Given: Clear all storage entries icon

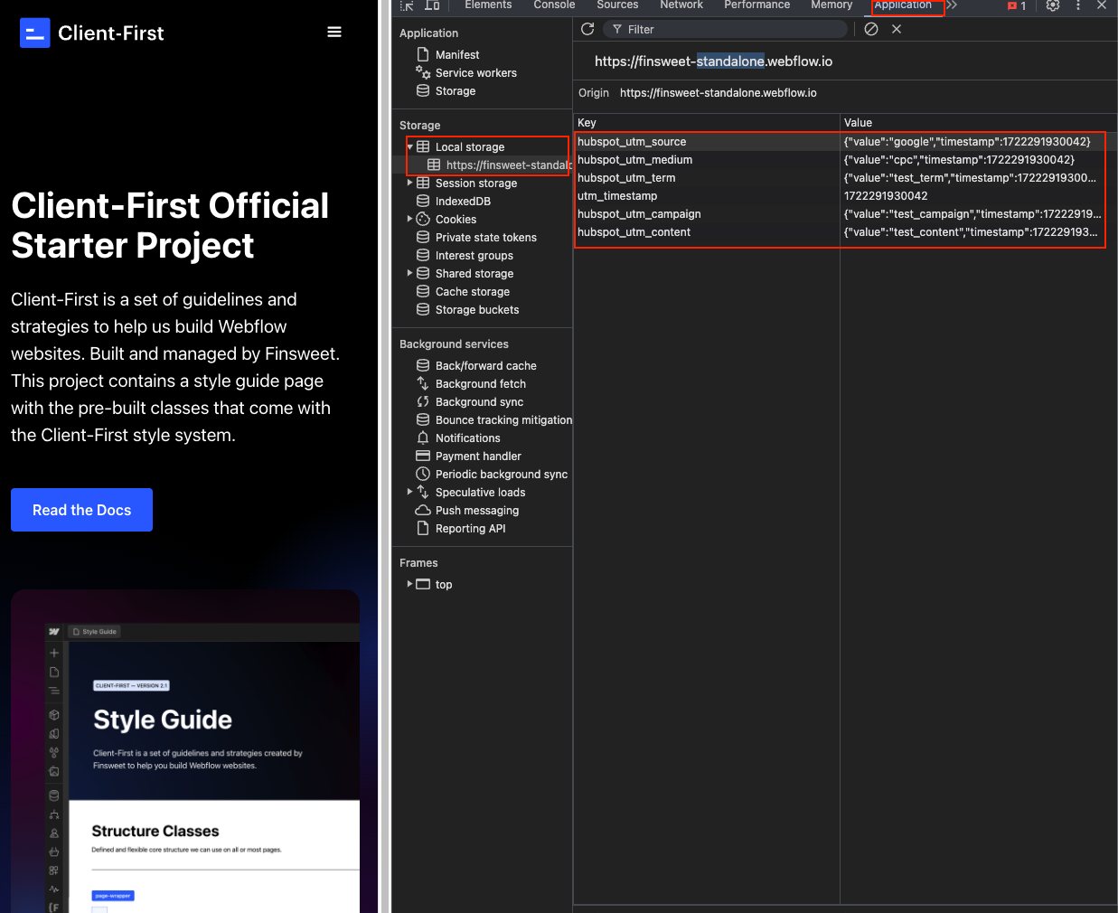Looking at the screenshot, I should click(871, 29).
